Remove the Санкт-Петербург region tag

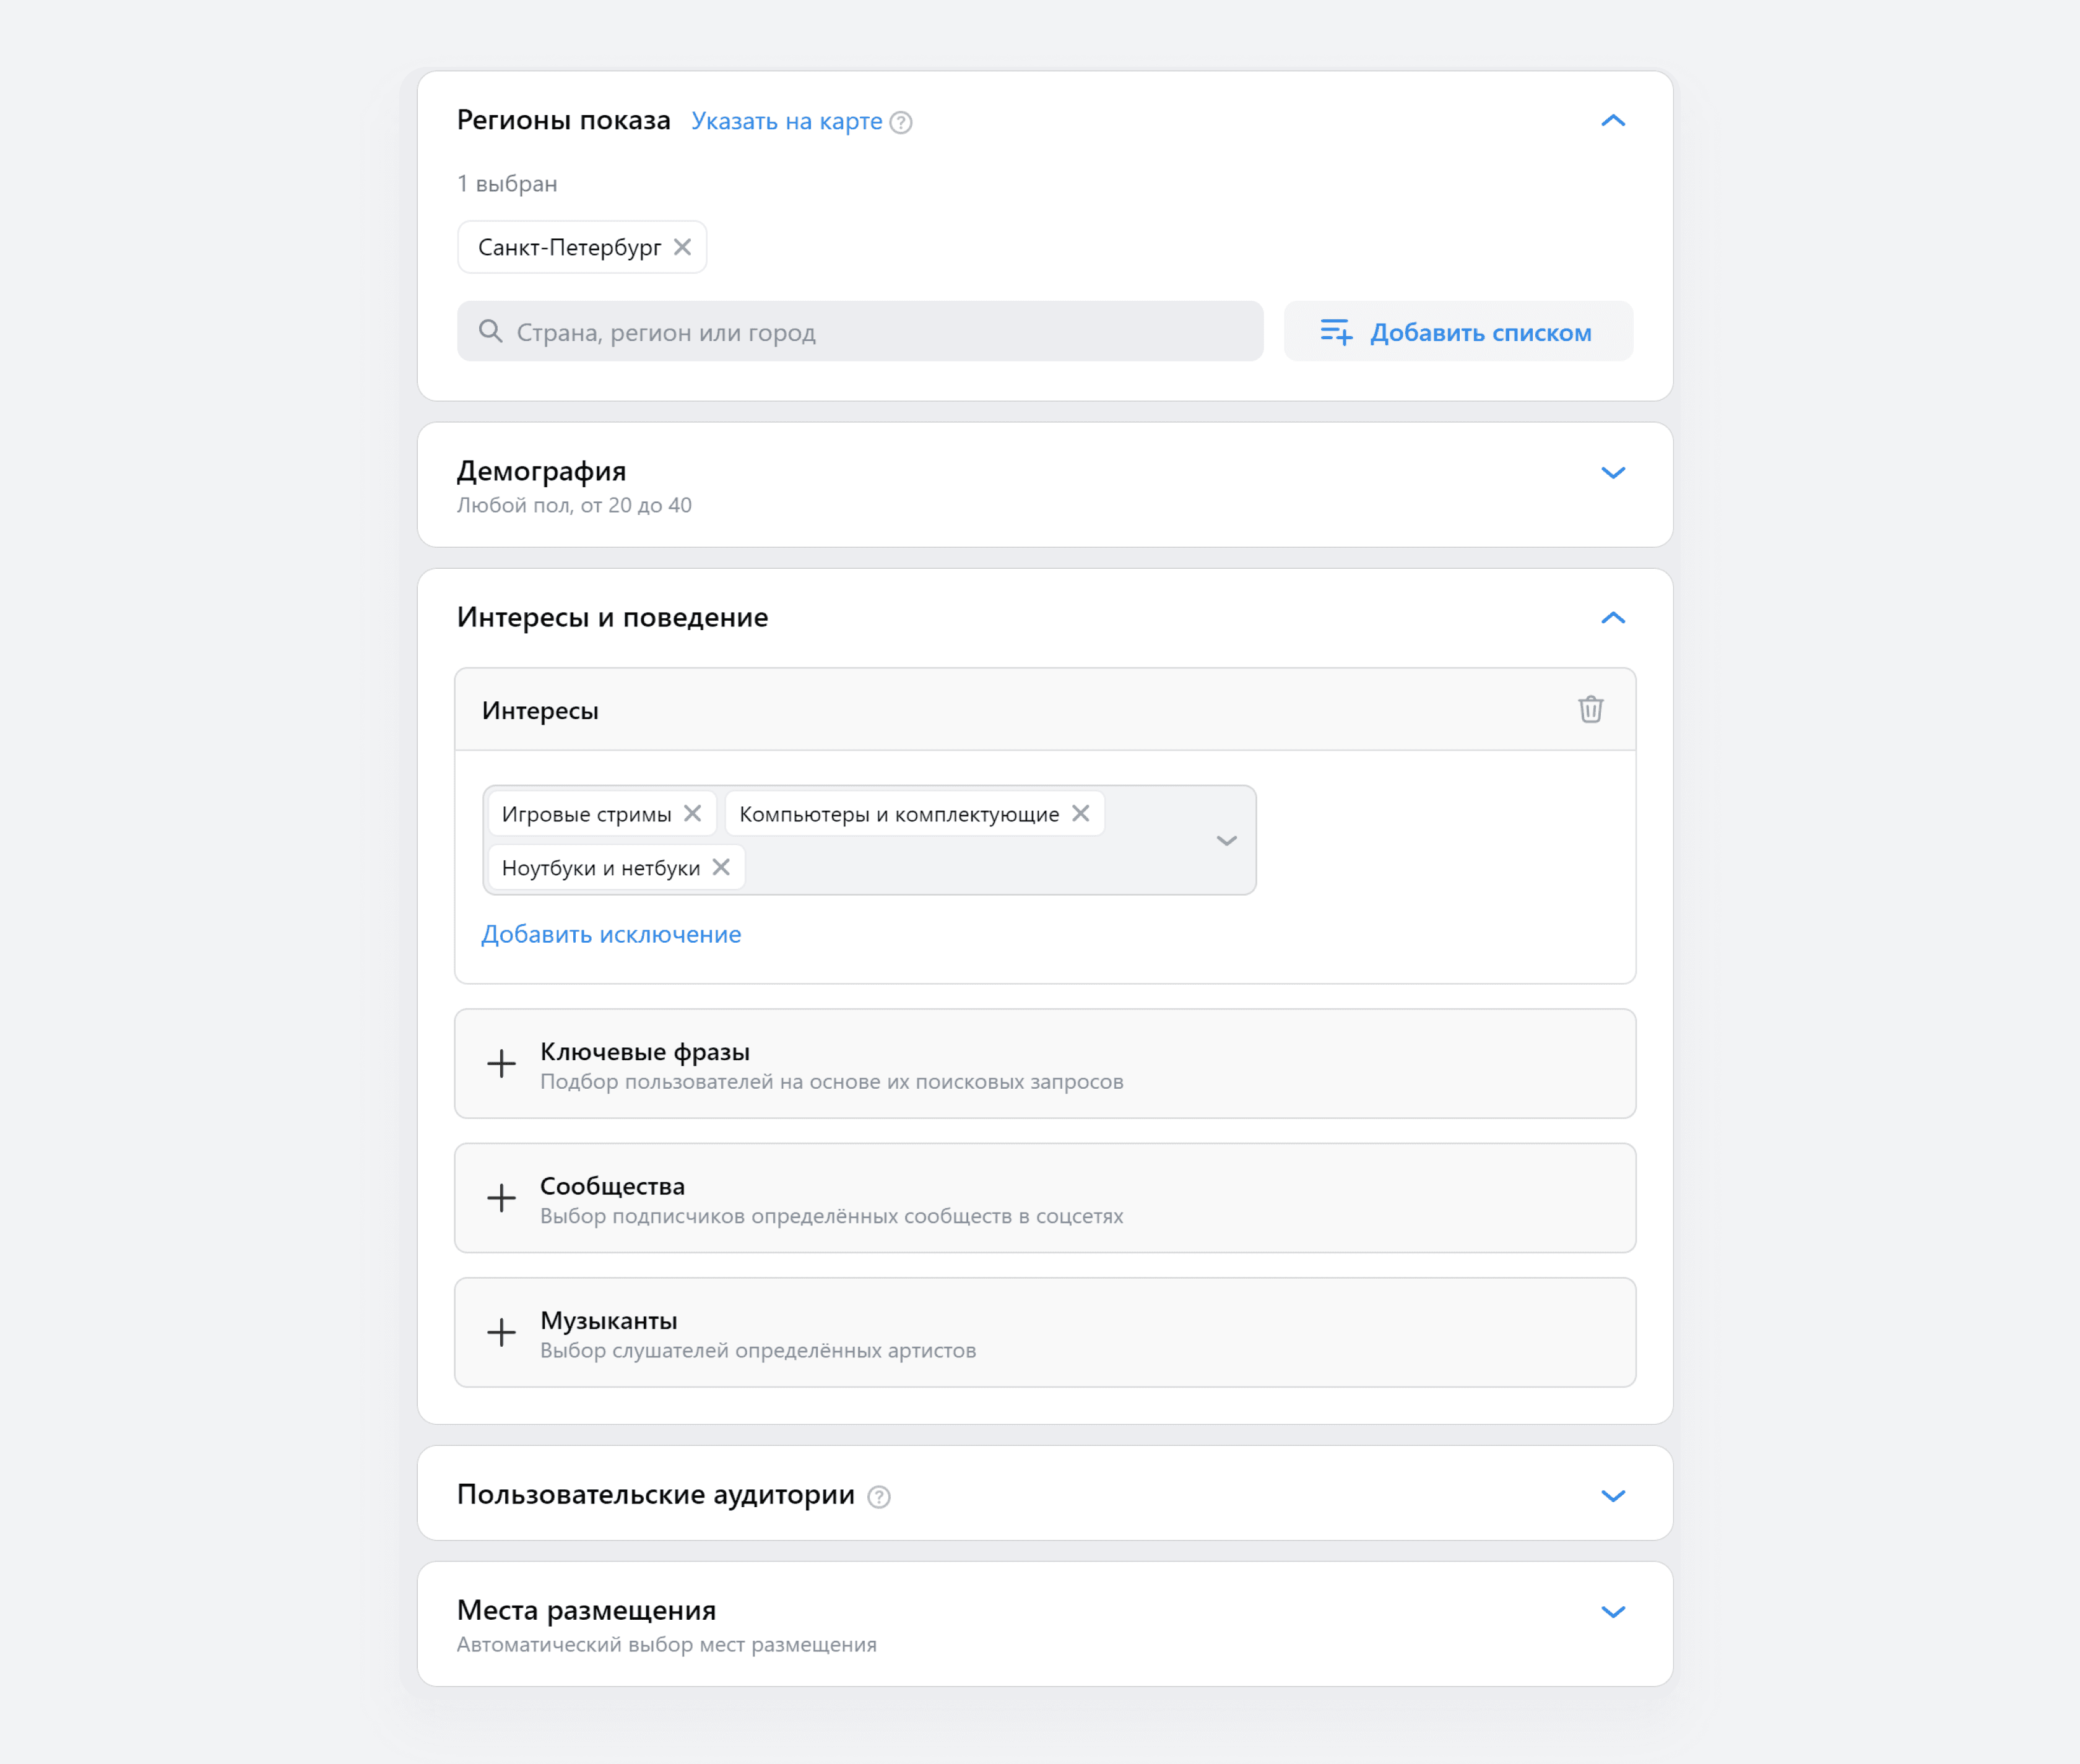tap(683, 246)
